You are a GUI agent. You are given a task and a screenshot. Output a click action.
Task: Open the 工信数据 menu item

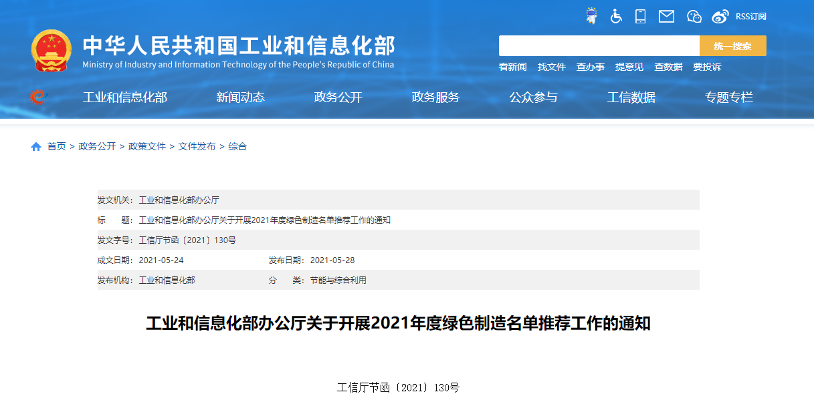(x=631, y=97)
